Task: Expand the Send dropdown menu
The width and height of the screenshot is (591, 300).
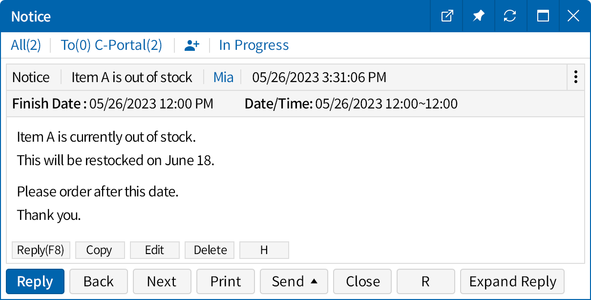Action: coord(295,281)
